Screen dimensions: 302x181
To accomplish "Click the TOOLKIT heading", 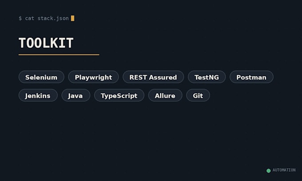I will pos(46,43).
